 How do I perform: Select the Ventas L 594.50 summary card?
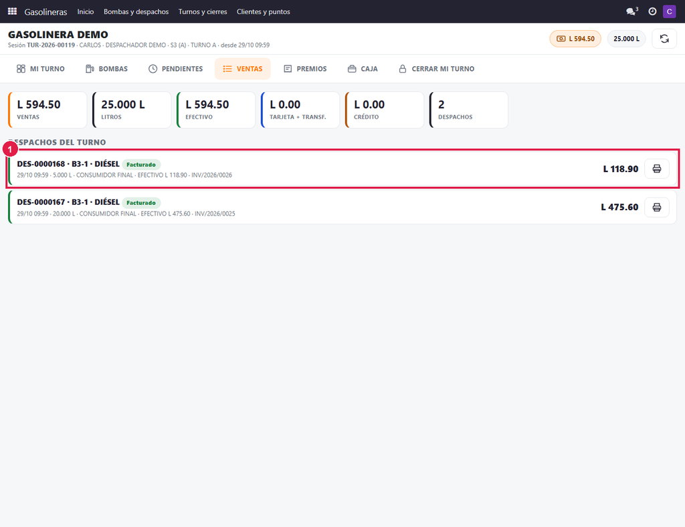[x=47, y=110]
